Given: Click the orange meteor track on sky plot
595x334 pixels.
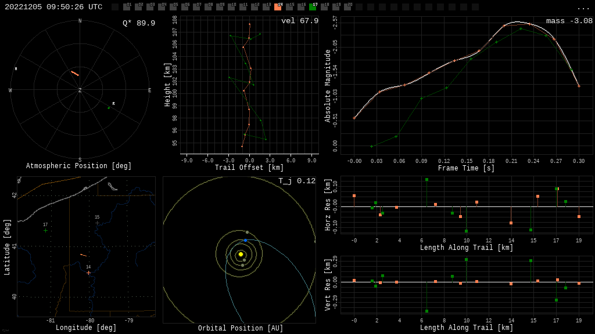Looking at the screenshot, I should pyautogui.click(x=75, y=73).
